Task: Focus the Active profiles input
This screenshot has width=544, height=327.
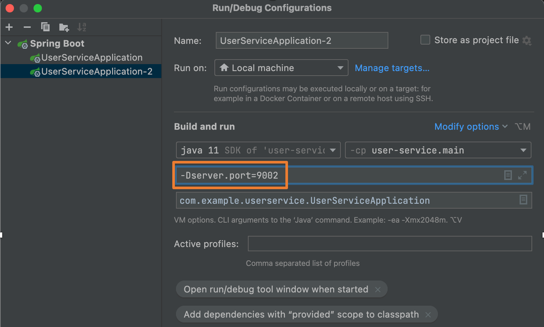Action: 390,244
